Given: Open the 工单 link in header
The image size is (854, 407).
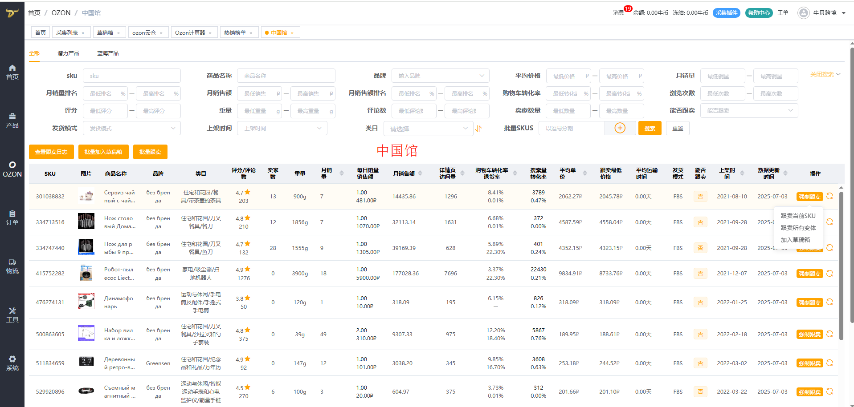Looking at the screenshot, I should click(783, 13).
